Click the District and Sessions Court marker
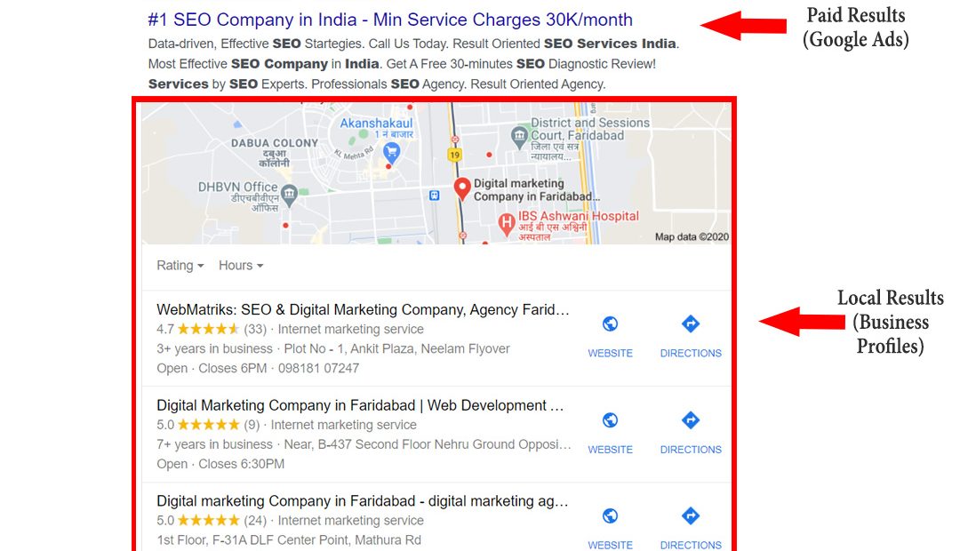Image resolution: width=960 pixels, height=551 pixels. pos(519,136)
